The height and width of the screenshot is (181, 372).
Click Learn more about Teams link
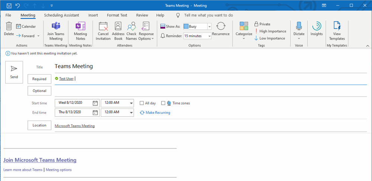click(x=23, y=169)
